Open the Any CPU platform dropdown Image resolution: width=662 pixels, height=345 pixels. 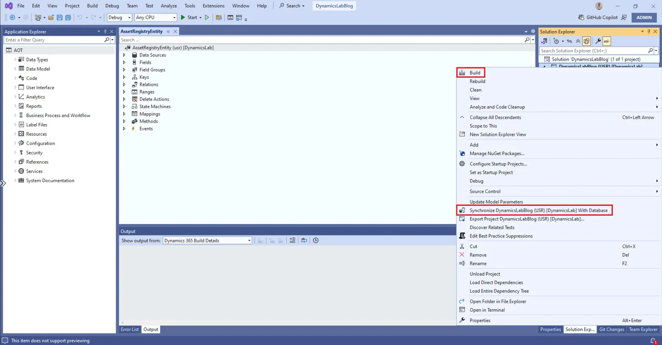pyautogui.click(x=156, y=17)
